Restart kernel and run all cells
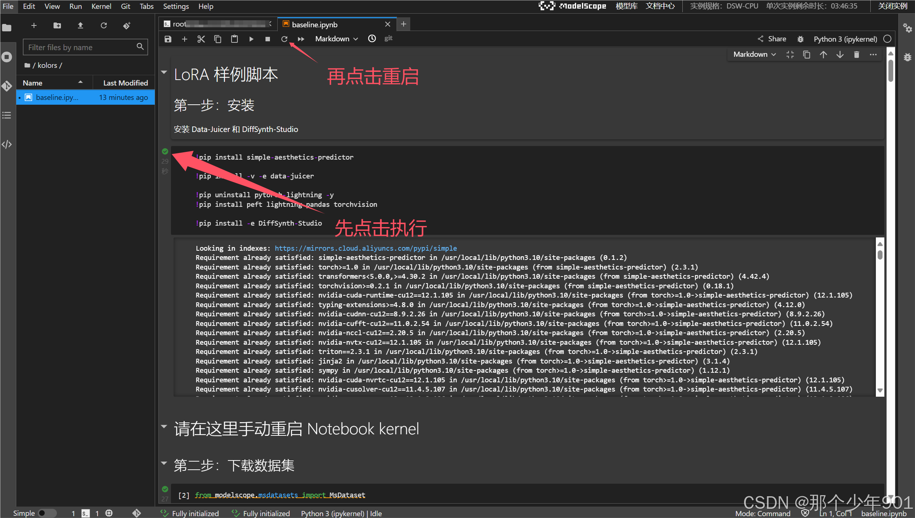This screenshot has height=518, width=915. point(301,39)
